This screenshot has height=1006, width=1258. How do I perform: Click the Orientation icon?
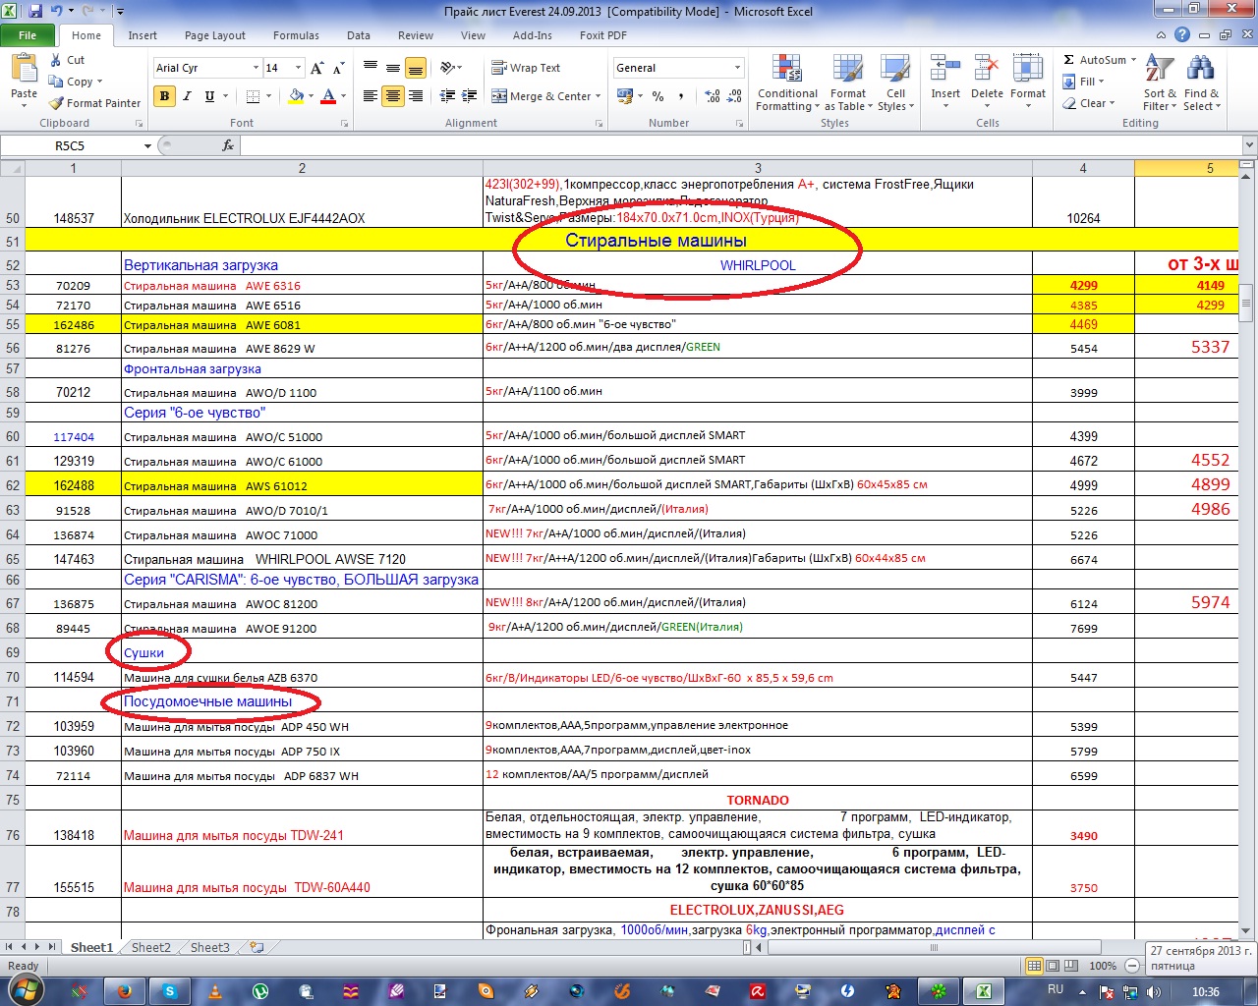coord(448,68)
